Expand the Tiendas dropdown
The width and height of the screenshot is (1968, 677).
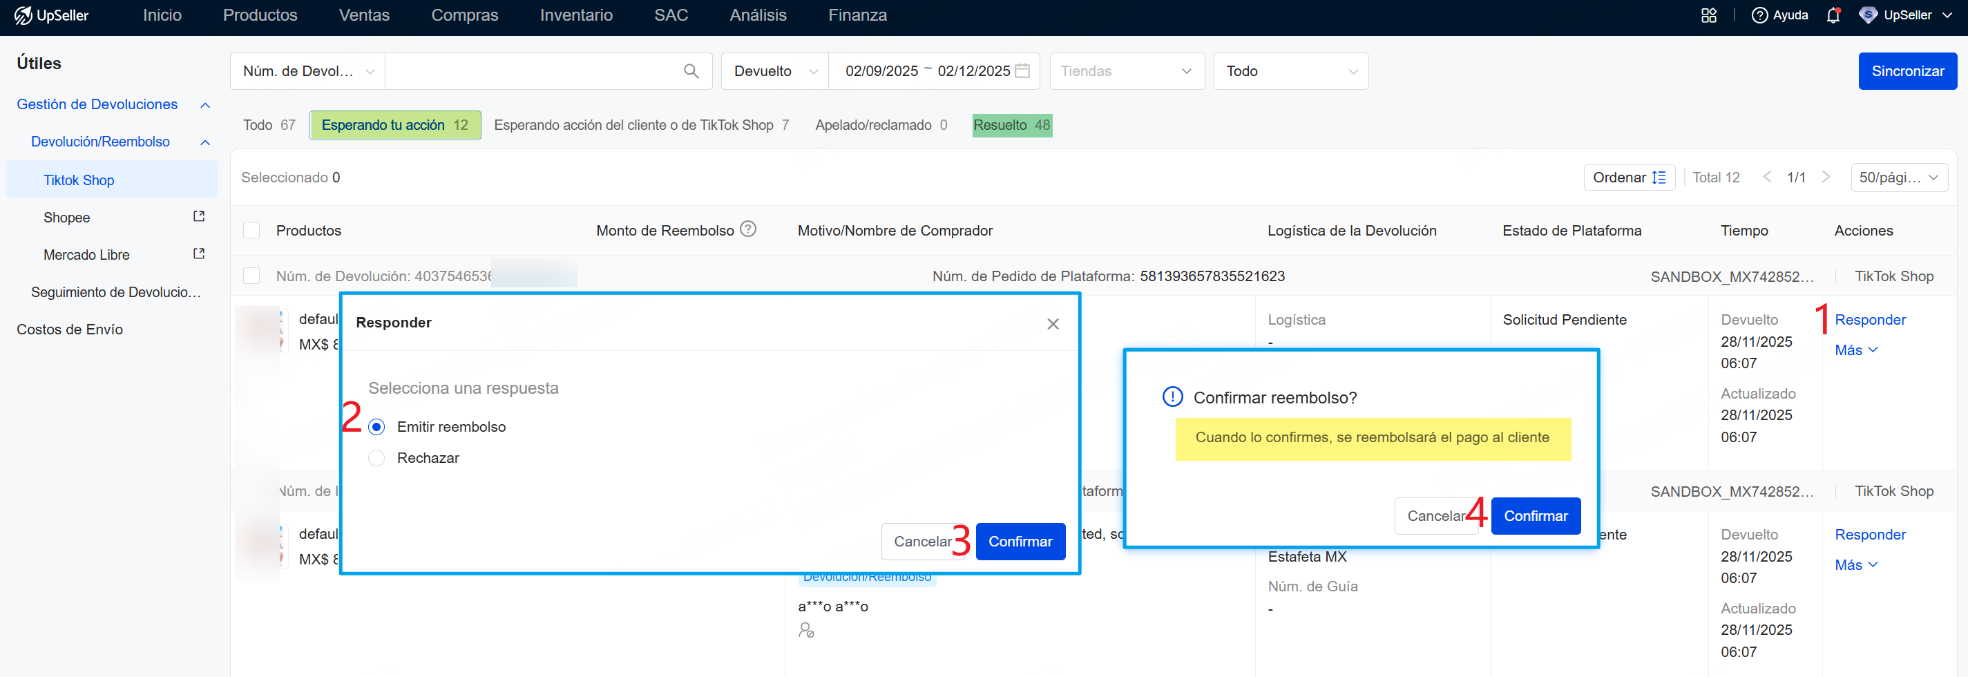pos(1126,71)
